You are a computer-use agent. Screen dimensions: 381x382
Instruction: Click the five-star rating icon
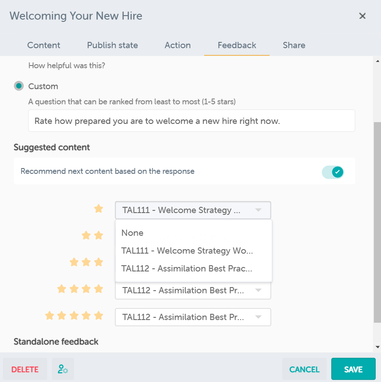pyautogui.click(x=74, y=316)
